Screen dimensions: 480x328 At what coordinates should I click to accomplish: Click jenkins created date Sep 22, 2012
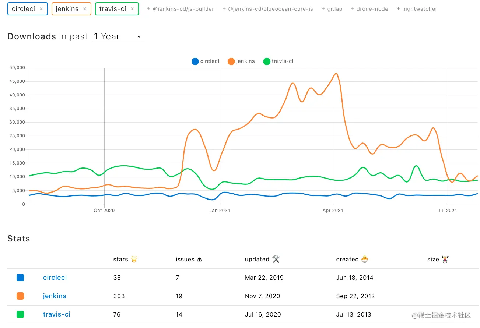[355, 296]
